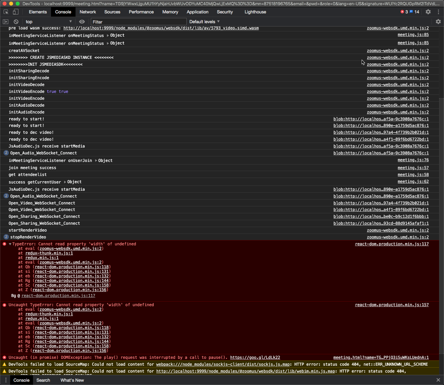The image size is (444, 385).
Task: Open blob link ending be0c-b9c12d1f6bbb:1
Action: (x=381, y=217)
